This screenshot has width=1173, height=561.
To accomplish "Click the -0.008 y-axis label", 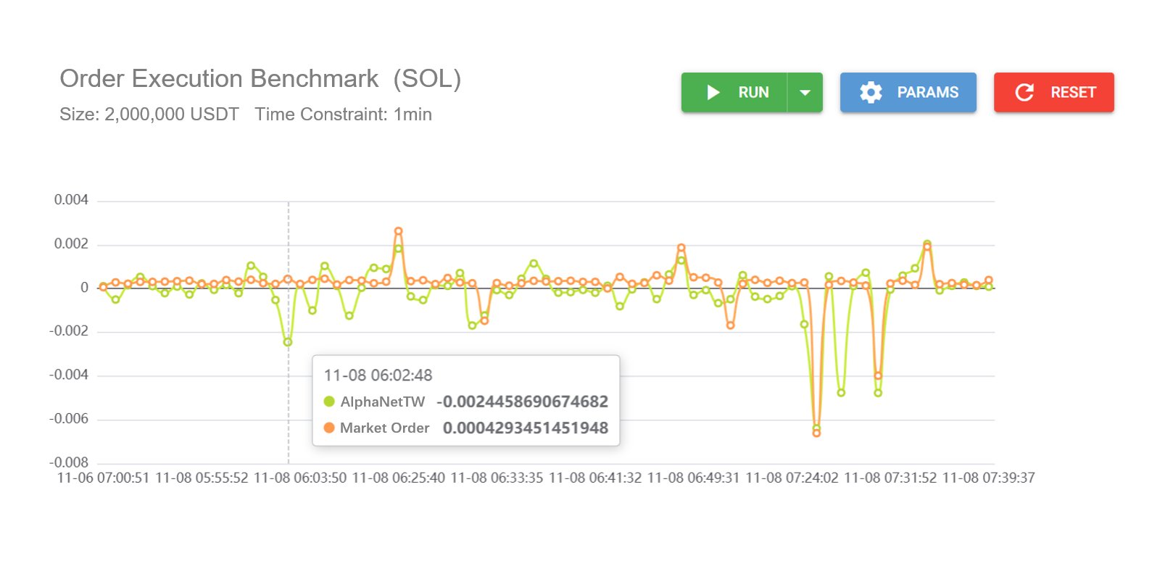I will tap(69, 462).
